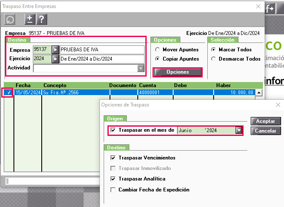
Task: Close the Opciones de Traspaso dialog
Action: pos(277,105)
